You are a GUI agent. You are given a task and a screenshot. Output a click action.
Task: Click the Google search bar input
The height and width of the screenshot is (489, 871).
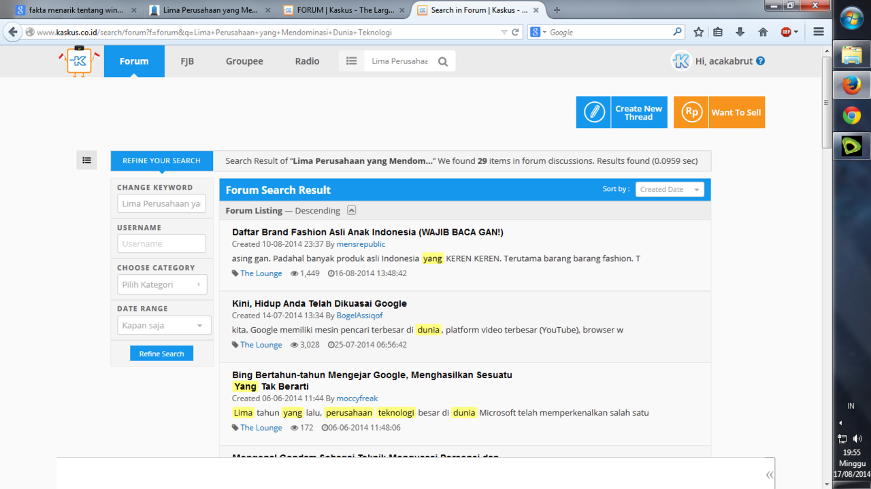point(610,32)
